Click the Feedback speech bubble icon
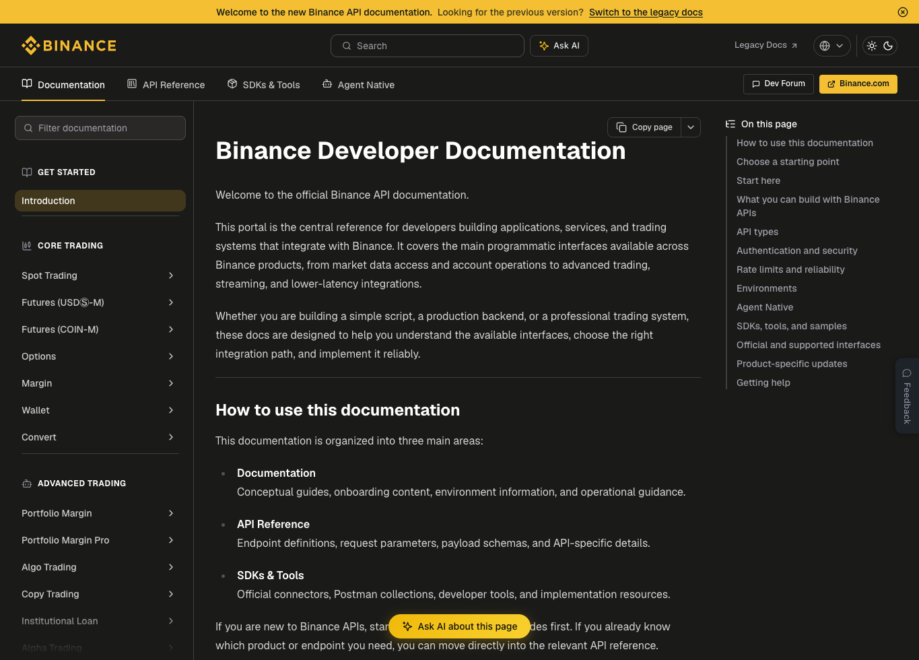Image resolution: width=919 pixels, height=660 pixels. [x=907, y=373]
